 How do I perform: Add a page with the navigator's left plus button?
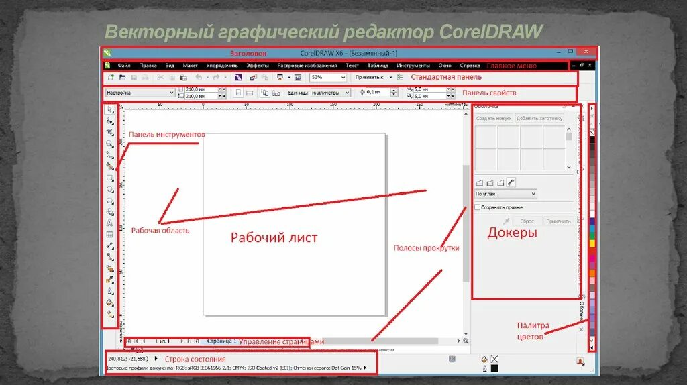[129, 341]
